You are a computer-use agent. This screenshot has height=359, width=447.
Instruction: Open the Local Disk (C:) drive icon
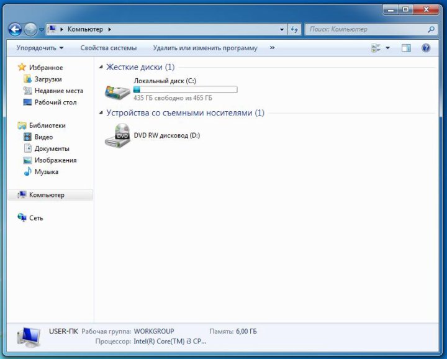point(117,91)
